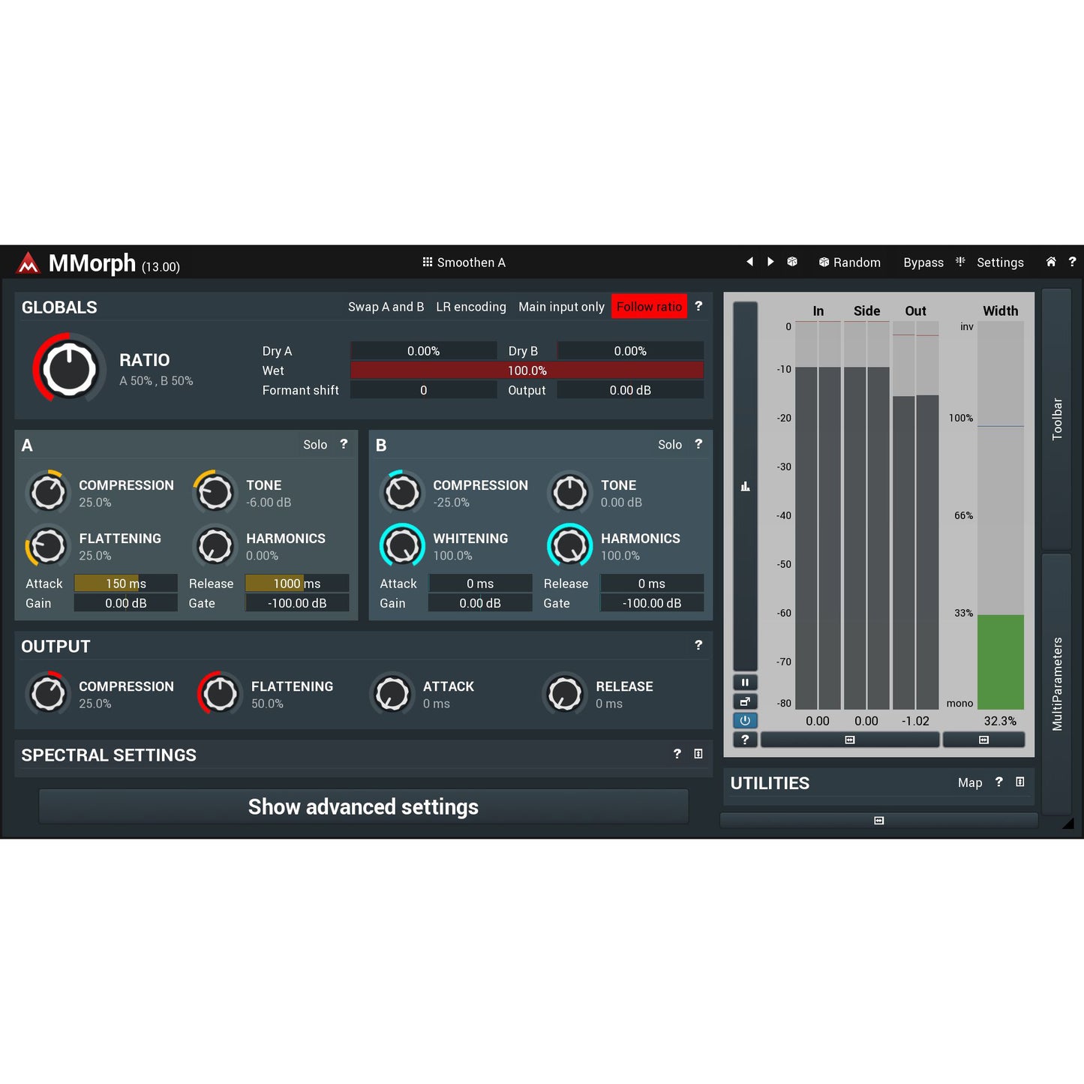Collapse the Utilities section
Image resolution: width=1084 pixels, height=1084 pixels.
[x=1019, y=782]
